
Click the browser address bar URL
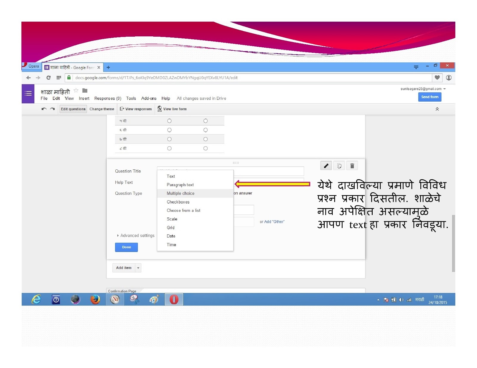click(156, 78)
